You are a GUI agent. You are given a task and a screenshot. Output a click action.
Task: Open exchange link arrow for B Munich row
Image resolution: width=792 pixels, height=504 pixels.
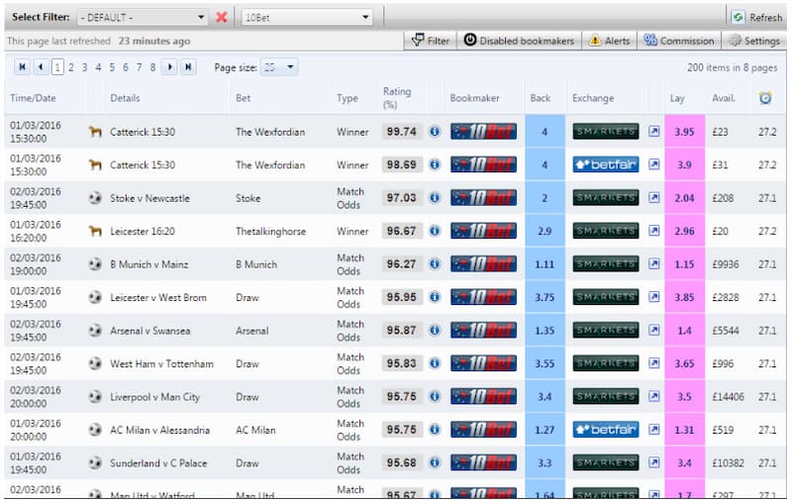[x=653, y=263]
